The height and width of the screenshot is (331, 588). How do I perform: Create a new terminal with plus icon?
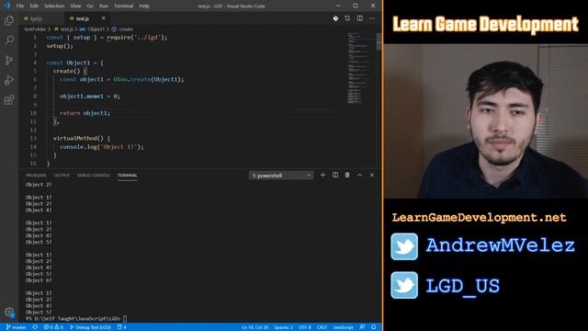pos(322,175)
